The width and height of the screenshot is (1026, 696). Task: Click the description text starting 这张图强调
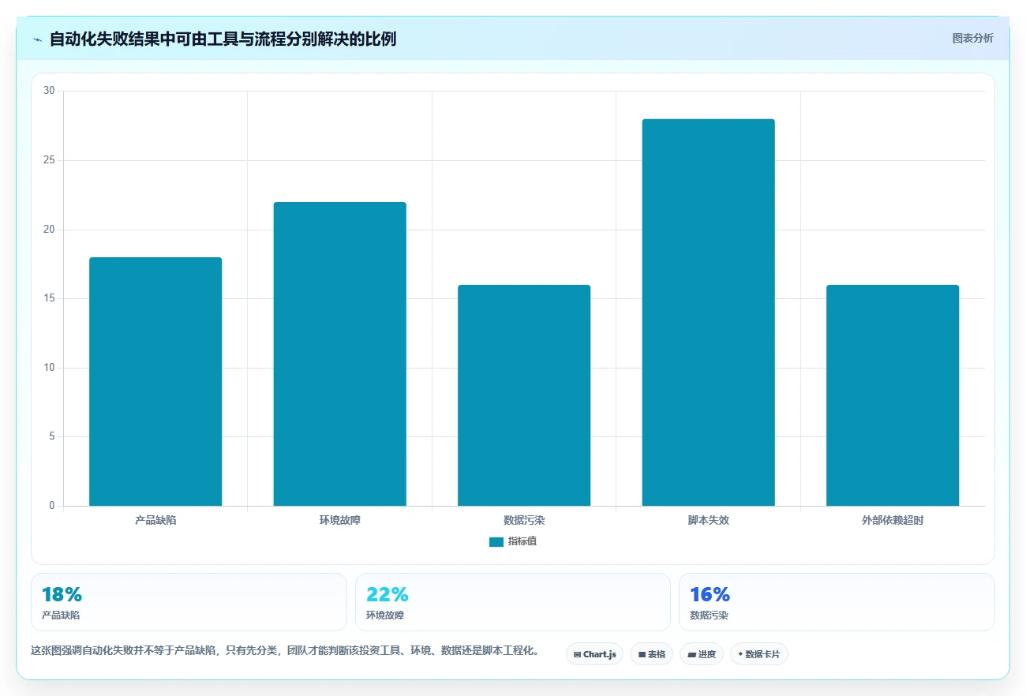point(285,651)
